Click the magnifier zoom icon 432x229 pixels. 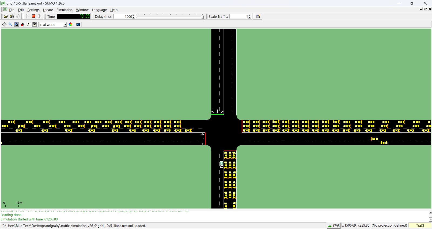10,25
